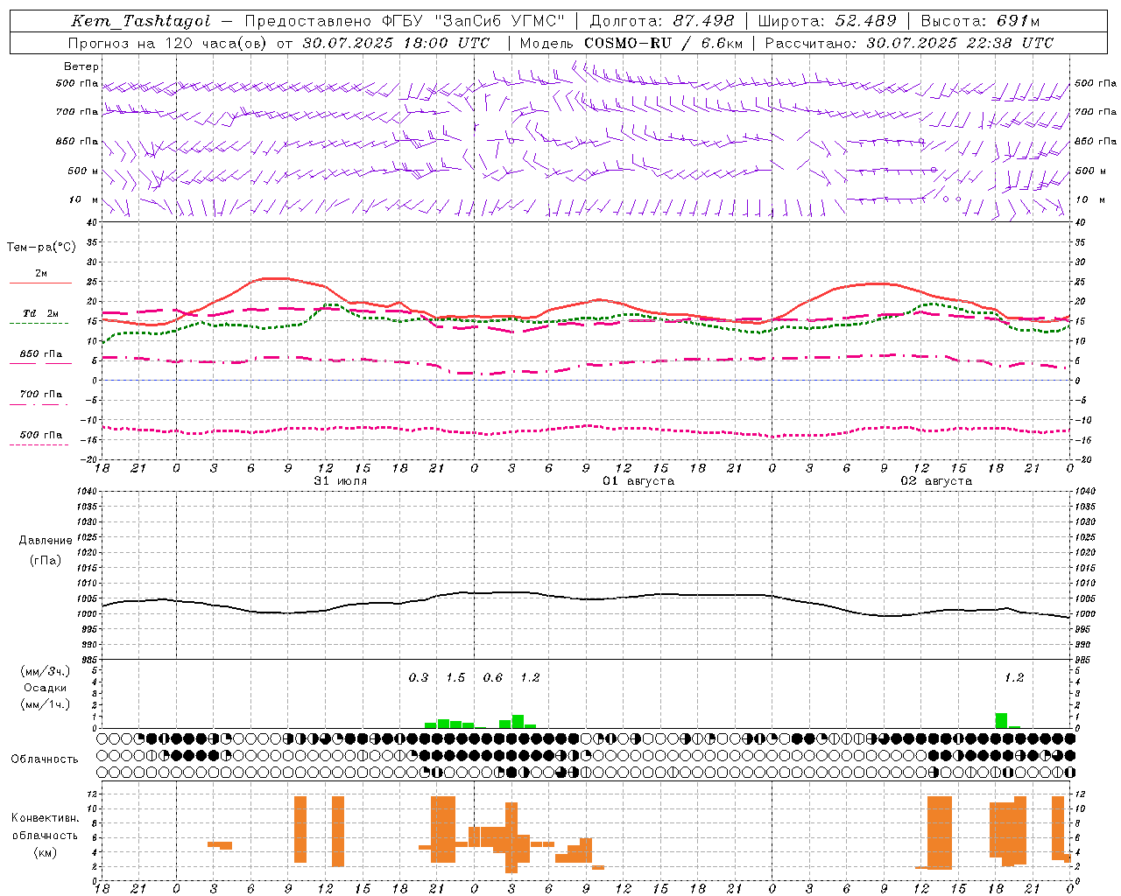
Task: Click the Осадки precipitation label
Action: [x=45, y=688]
